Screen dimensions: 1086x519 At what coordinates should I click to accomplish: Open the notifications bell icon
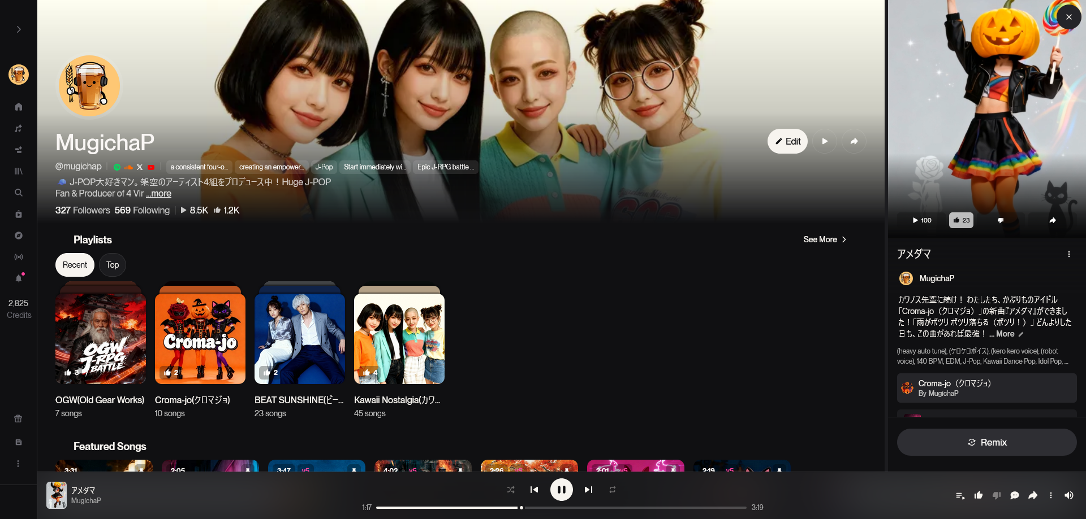pyautogui.click(x=19, y=278)
